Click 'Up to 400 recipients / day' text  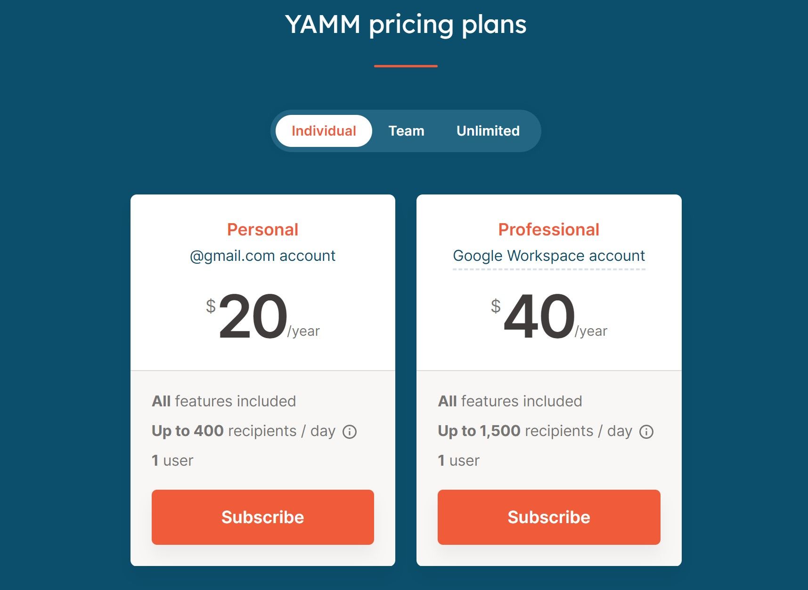pyautogui.click(x=243, y=431)
